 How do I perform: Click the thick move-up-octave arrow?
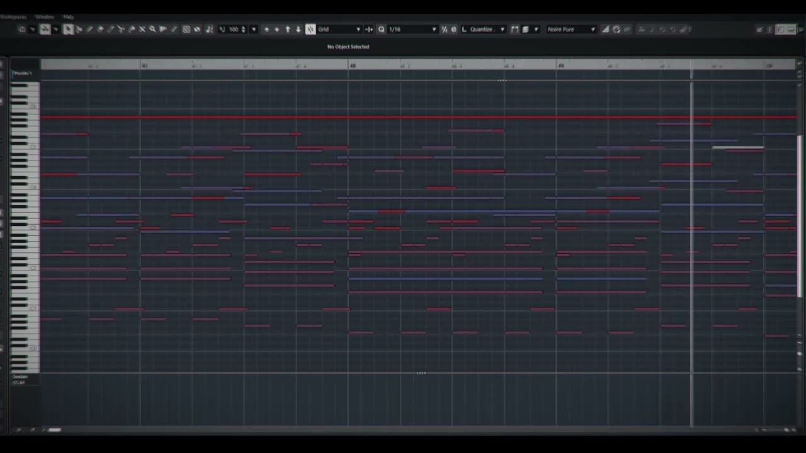pyautogui.click(x=288, y=30)
